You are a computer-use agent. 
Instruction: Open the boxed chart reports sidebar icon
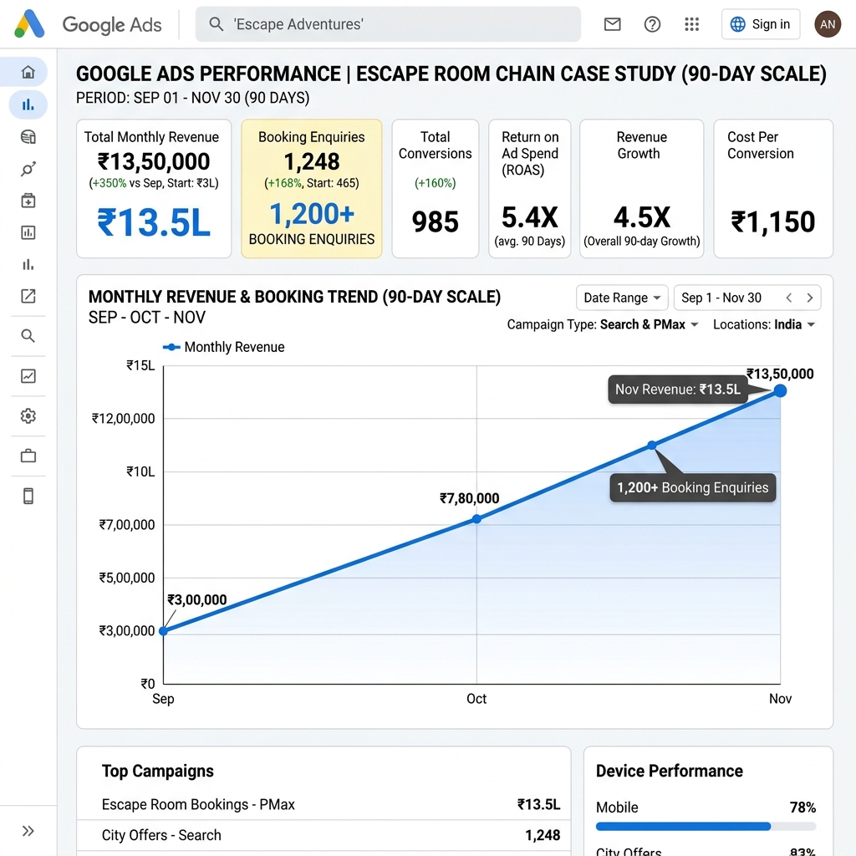pyautogui.click(x=28, y=232)
